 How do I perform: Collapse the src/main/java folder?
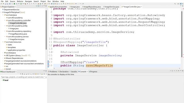(3, 15)
